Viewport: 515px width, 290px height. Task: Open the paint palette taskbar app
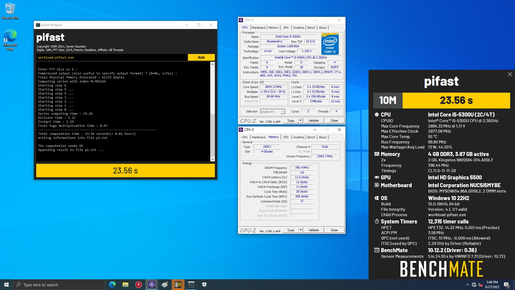pyautogui.click(x=165, y=285)
